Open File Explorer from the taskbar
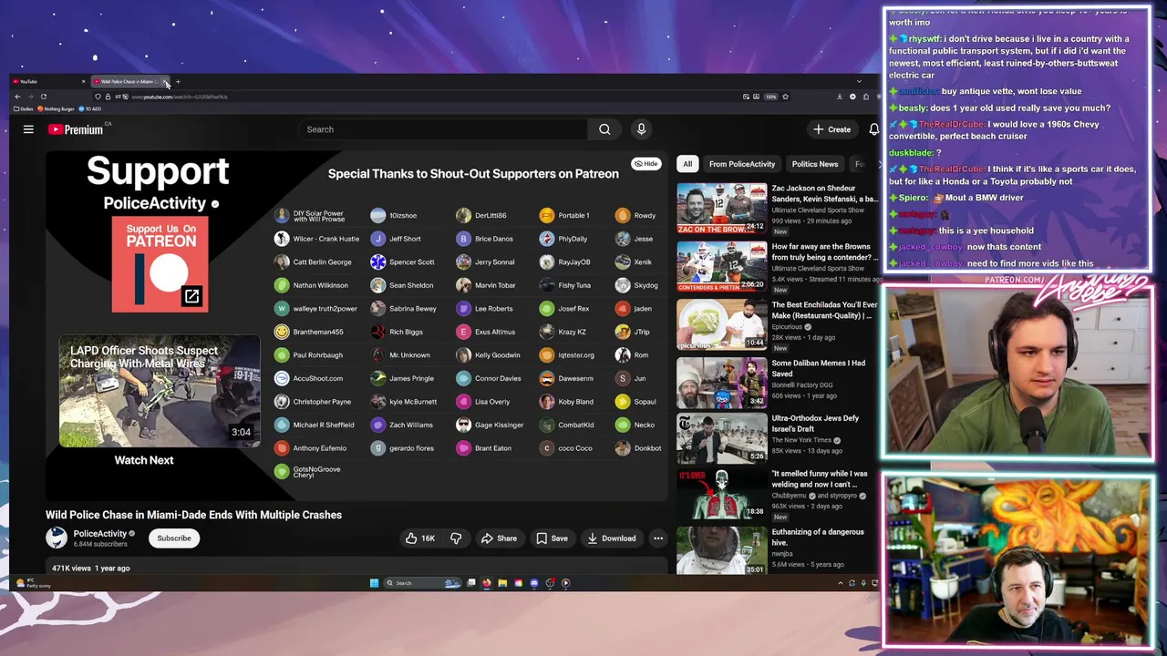The image size is (1167, 656). [502, 583]
